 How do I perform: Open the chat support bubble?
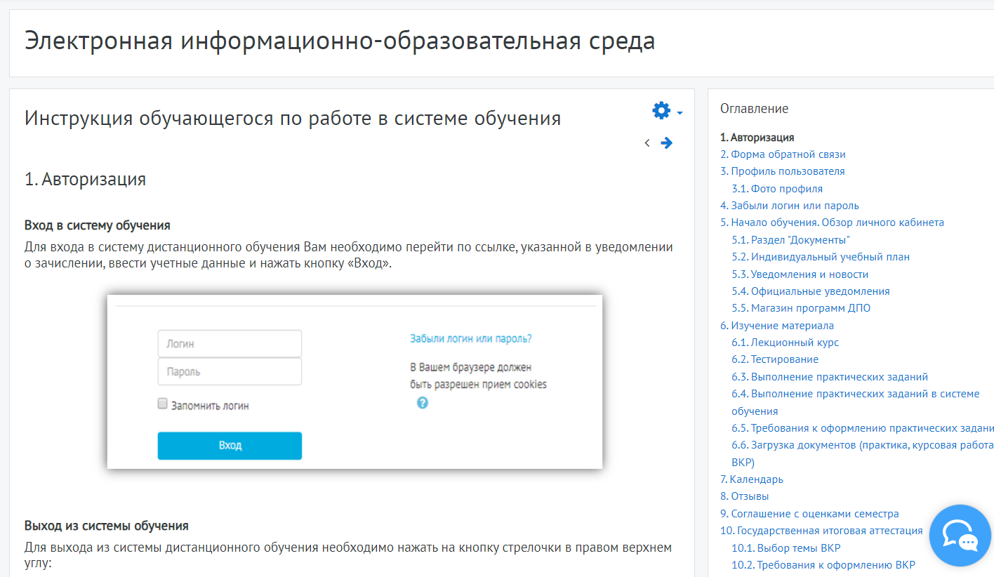960,536
